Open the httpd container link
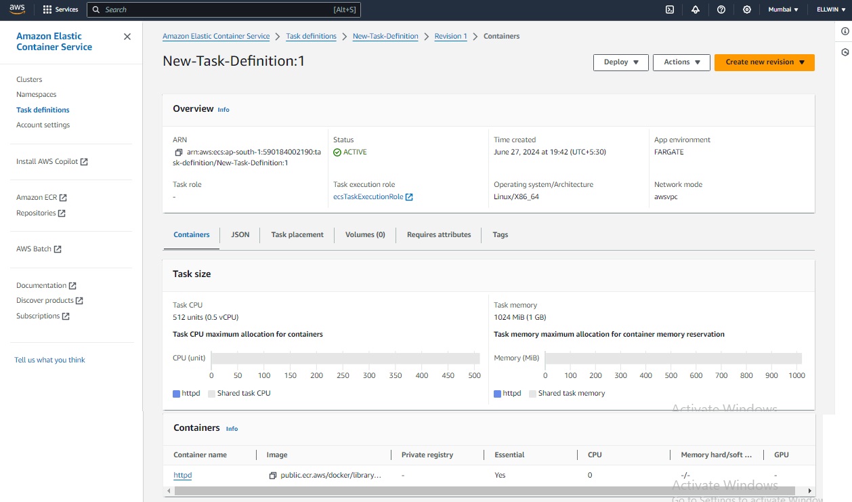Screen dimensions: 852x502 tap(183, 476)
